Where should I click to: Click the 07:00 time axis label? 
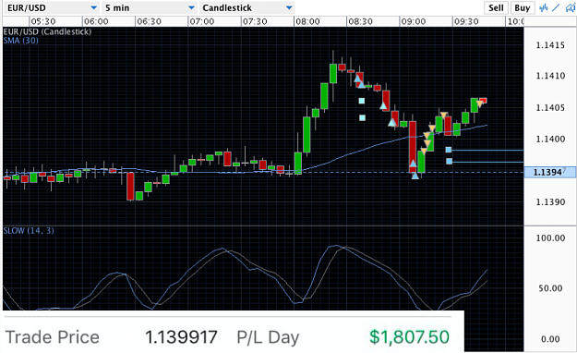(201, 22)
